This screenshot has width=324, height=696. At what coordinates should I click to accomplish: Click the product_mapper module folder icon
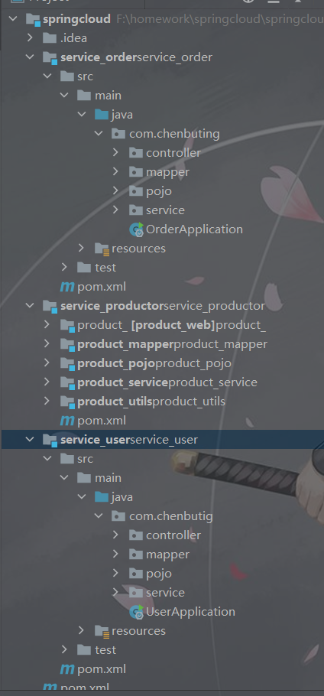click(67, 344)
